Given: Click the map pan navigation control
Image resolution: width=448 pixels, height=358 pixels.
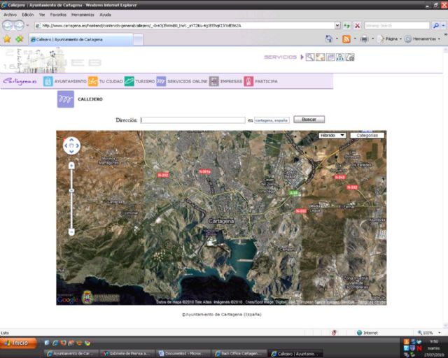Looking at the screenshot, I should pyautogui.click(x=71, y=145).
